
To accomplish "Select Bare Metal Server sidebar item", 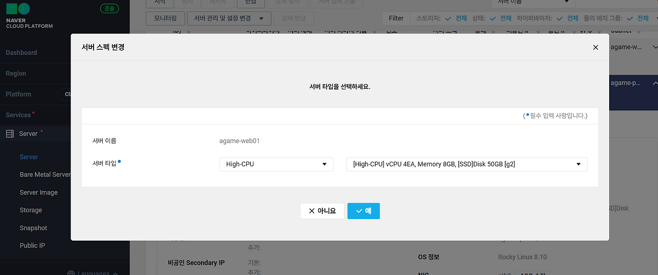I will pos(45,174).
